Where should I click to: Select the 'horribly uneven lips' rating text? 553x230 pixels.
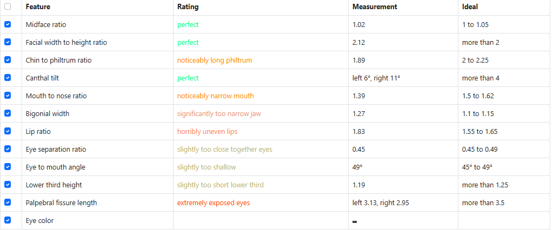point(207,132)
